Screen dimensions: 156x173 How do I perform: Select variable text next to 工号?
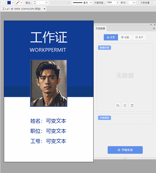(56, 141)
